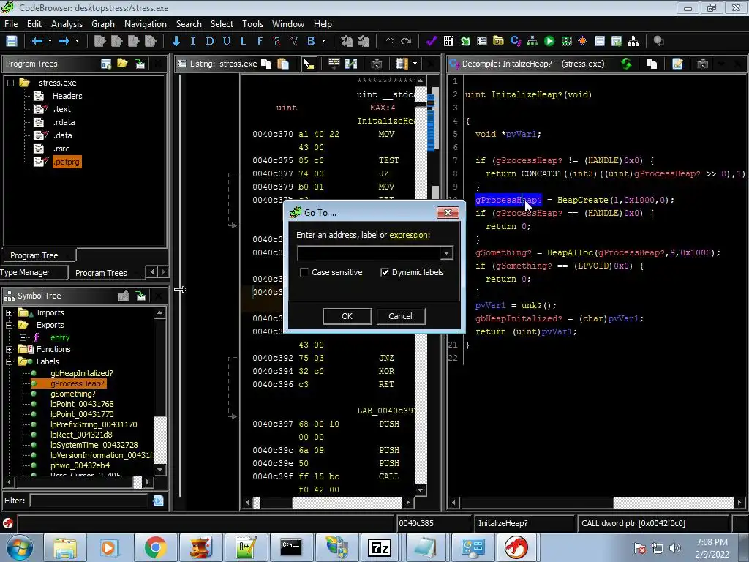
Task: Click the green play button toolbar icon
Action: point(549,41)
